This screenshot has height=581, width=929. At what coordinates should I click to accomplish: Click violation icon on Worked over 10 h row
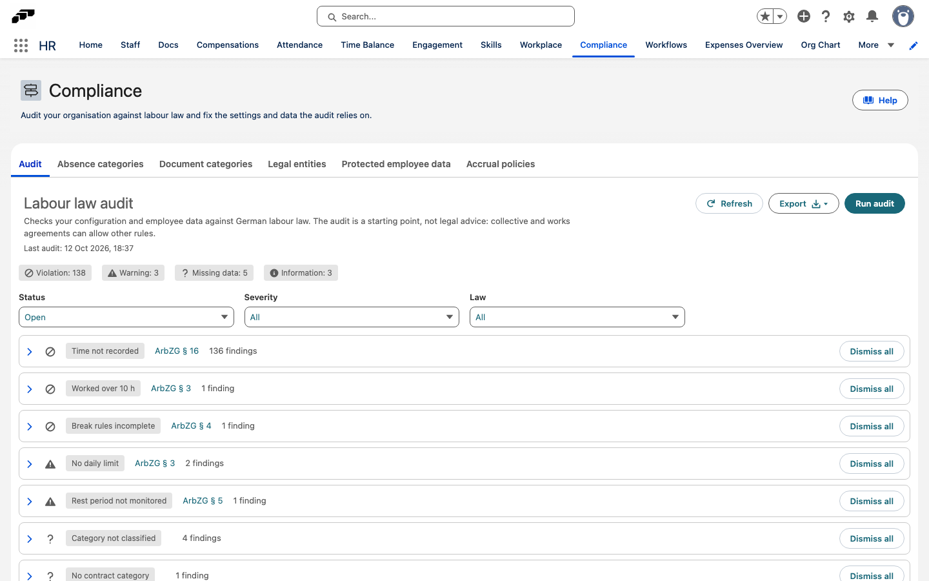tap(50, 389)
